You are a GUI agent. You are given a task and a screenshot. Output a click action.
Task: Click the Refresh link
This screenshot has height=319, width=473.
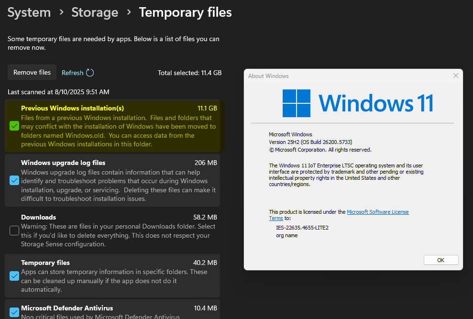pos(73,73)
